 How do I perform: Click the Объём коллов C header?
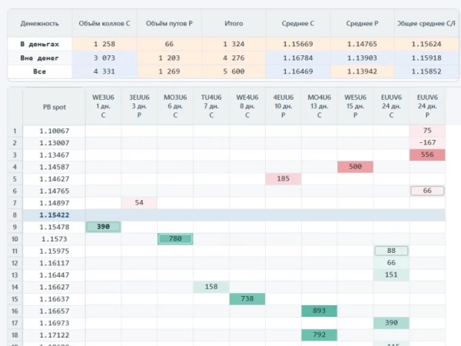104,24
